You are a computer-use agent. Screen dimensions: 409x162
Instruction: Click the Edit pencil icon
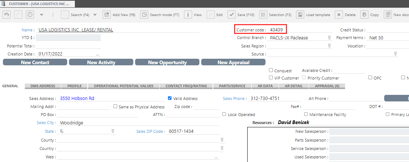click(x=211, y=15)
